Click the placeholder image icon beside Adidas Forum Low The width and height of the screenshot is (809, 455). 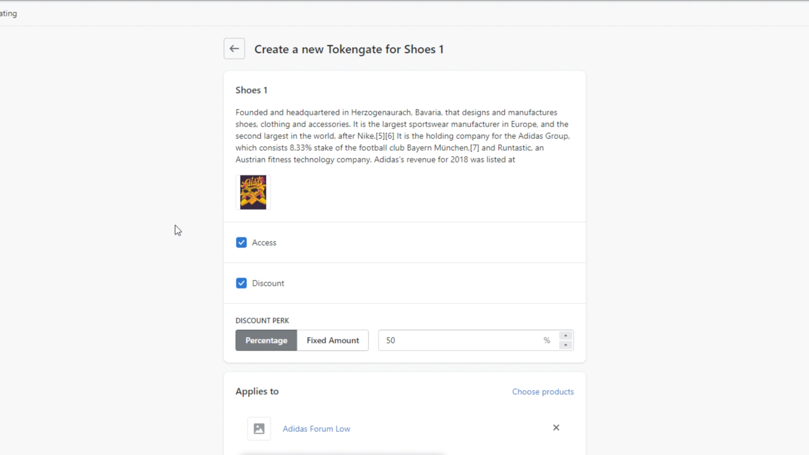click(x=259, y=429)
